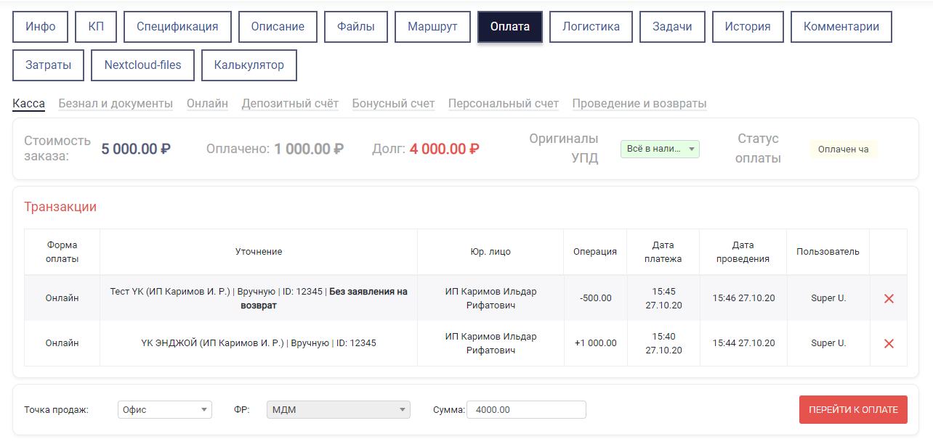The width and height of the screenshot is (933, 447).
Task: Click the Транзакции section heading
Action: pos(60,207)
